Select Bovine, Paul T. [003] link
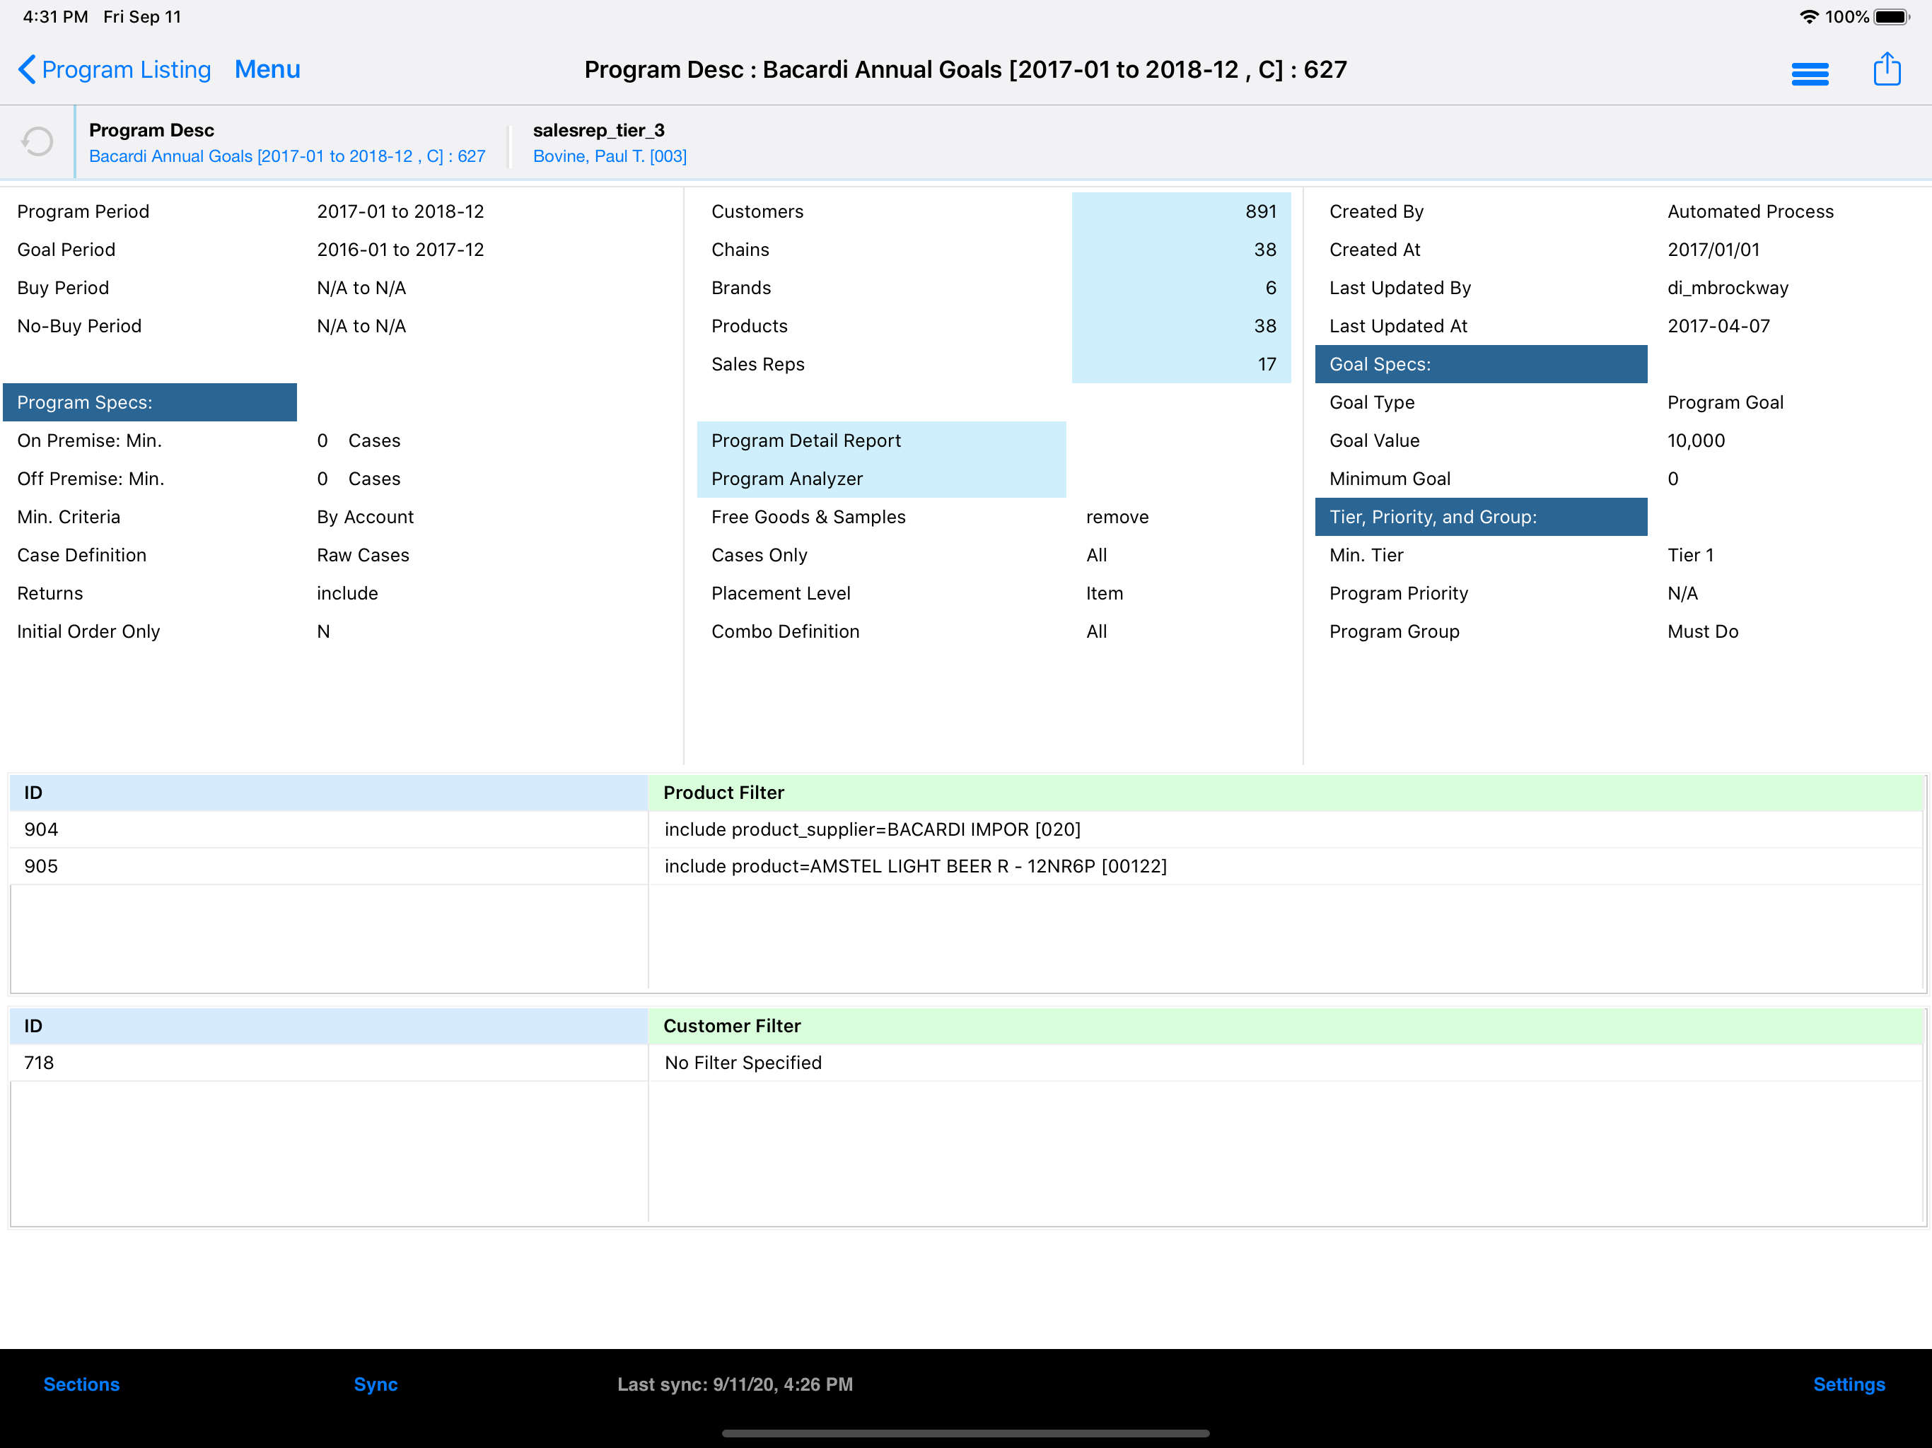The image size is (1932, 1448). (610, 156)
